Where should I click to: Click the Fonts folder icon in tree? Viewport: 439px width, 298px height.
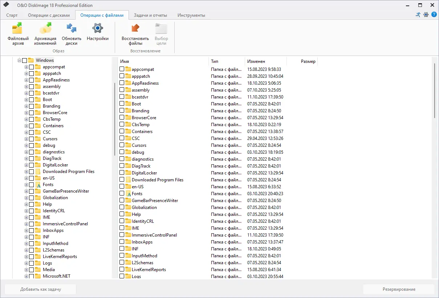tap(38, 185)
